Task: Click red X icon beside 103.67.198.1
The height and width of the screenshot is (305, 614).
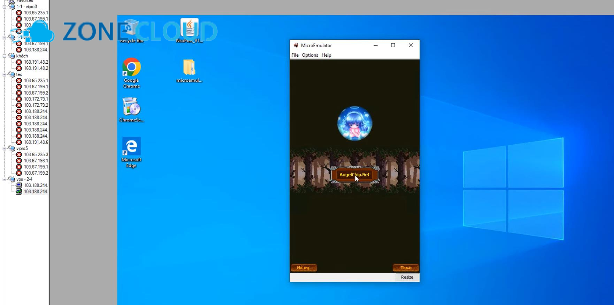Action: coord(19,161)
